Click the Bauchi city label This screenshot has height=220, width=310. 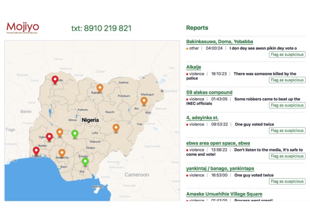[x=110, y=112]
